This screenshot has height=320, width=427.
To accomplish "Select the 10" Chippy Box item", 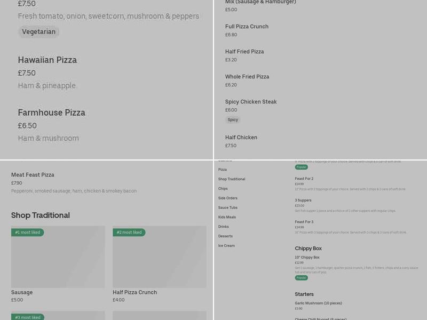I will coord(307,258).
